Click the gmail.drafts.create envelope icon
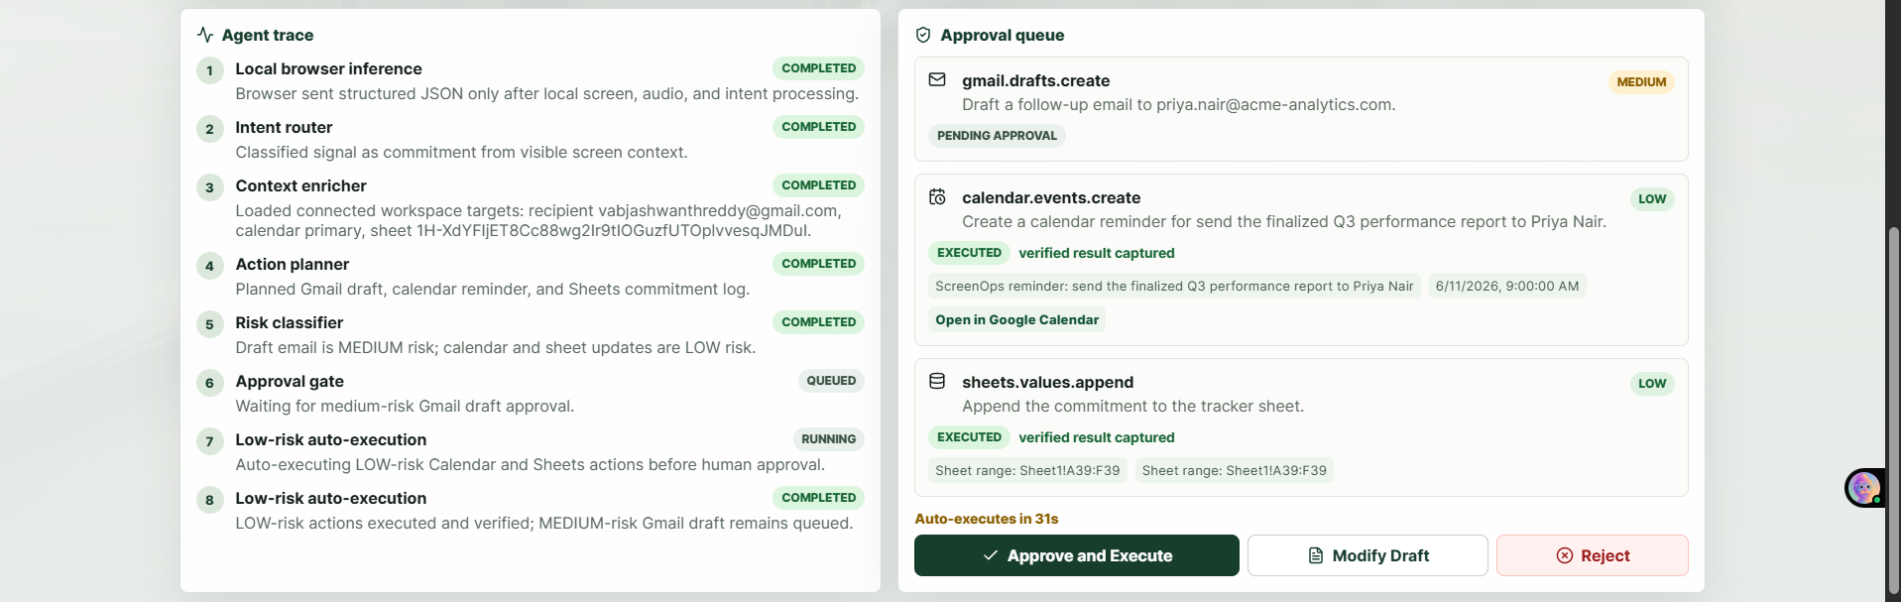Viewport: 1901px width, 602px height. point(937,79)
